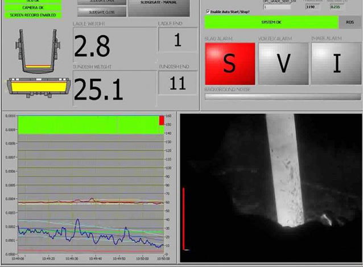
Task: Click the 10:50:08 time axis label
Action: pyautogui.click(x=163, y=258)
